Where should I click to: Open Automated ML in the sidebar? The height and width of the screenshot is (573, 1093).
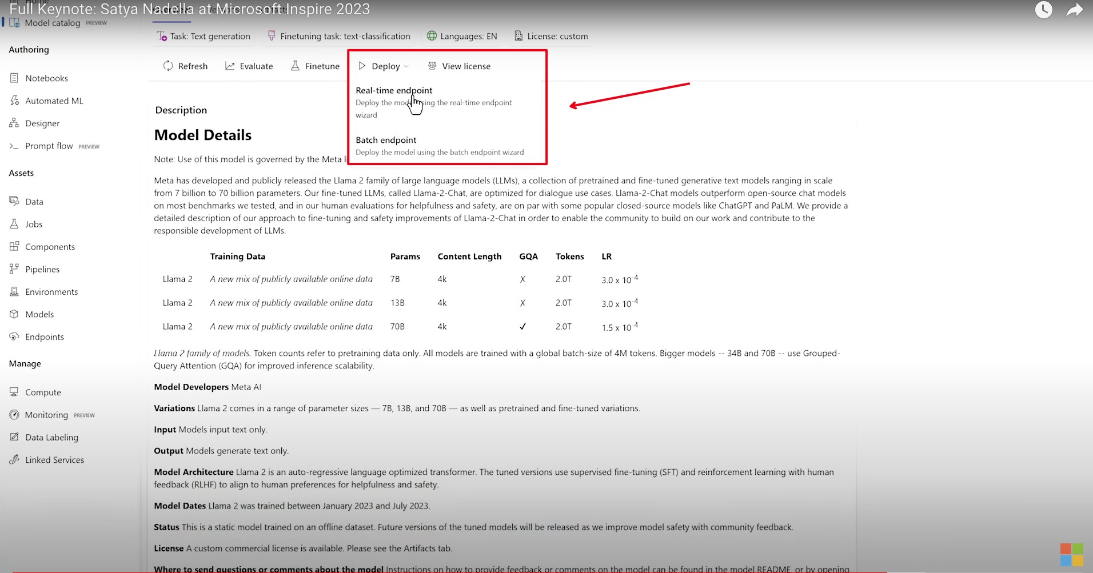click(54, 101)
